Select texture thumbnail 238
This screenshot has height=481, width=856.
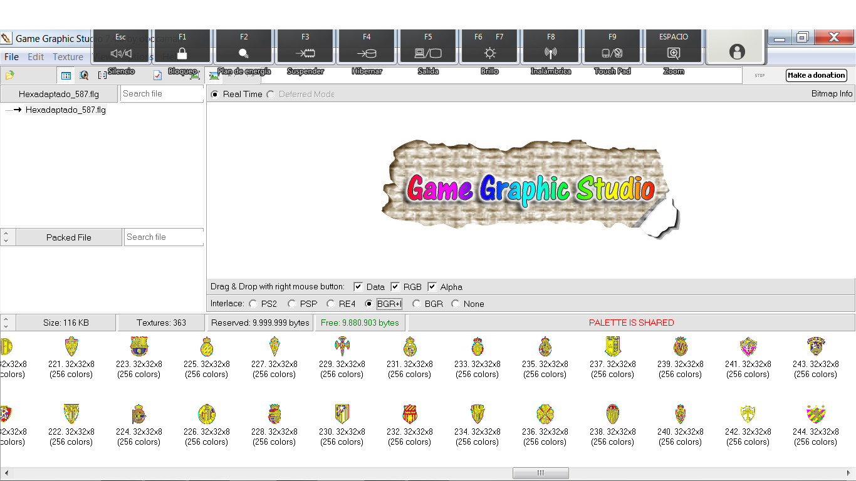613,414
